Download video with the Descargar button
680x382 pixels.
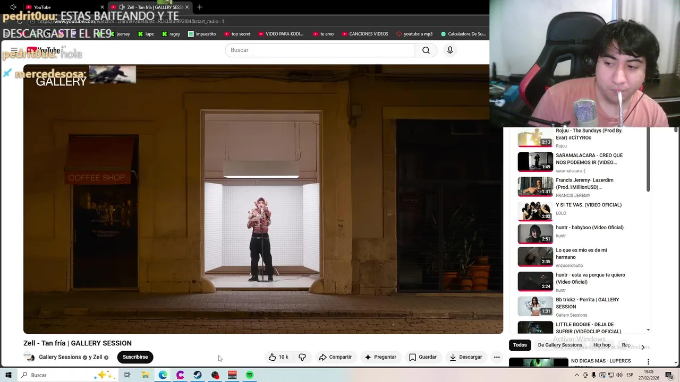465,357
